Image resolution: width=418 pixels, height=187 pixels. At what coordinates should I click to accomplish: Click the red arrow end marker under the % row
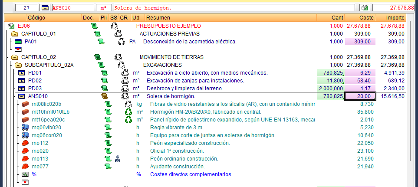[x=25, y=182]
